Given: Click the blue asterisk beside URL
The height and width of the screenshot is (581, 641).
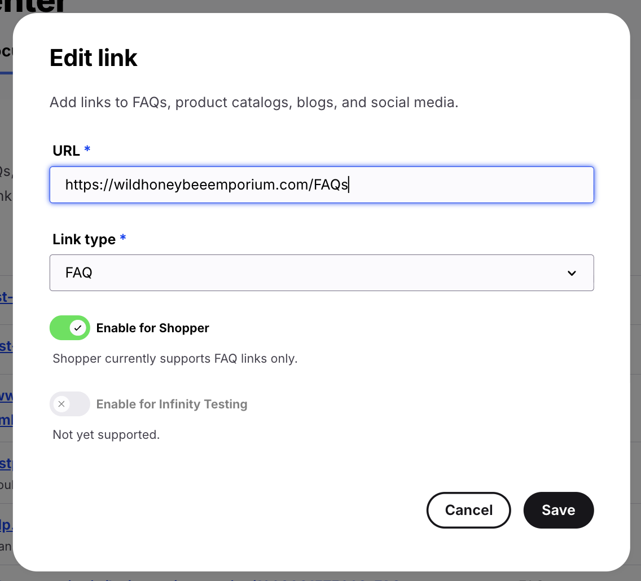Looking at the screenshot, I should tap(87, 149).
